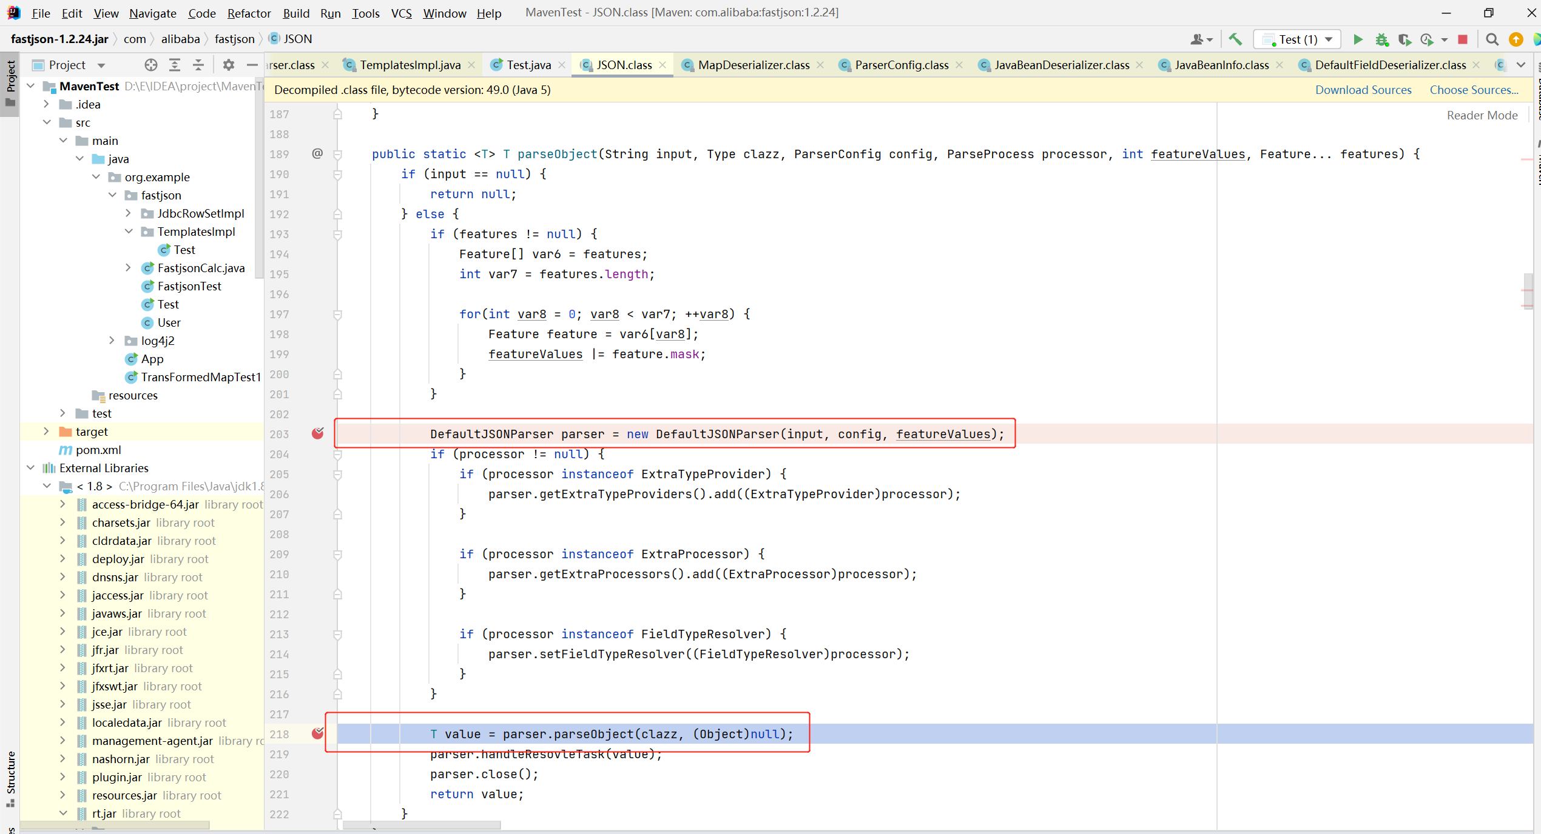
Task: Open the Refactor menu
Action: click(x=249, y=13)
